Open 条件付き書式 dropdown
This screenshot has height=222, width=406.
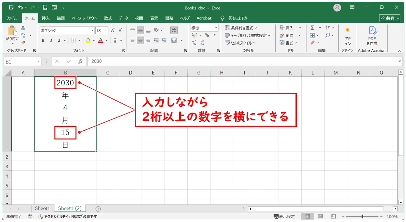click(241, 28)
